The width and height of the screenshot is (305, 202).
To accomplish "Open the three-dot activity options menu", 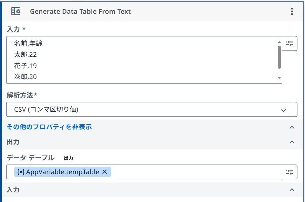I will tap(292, 11).
